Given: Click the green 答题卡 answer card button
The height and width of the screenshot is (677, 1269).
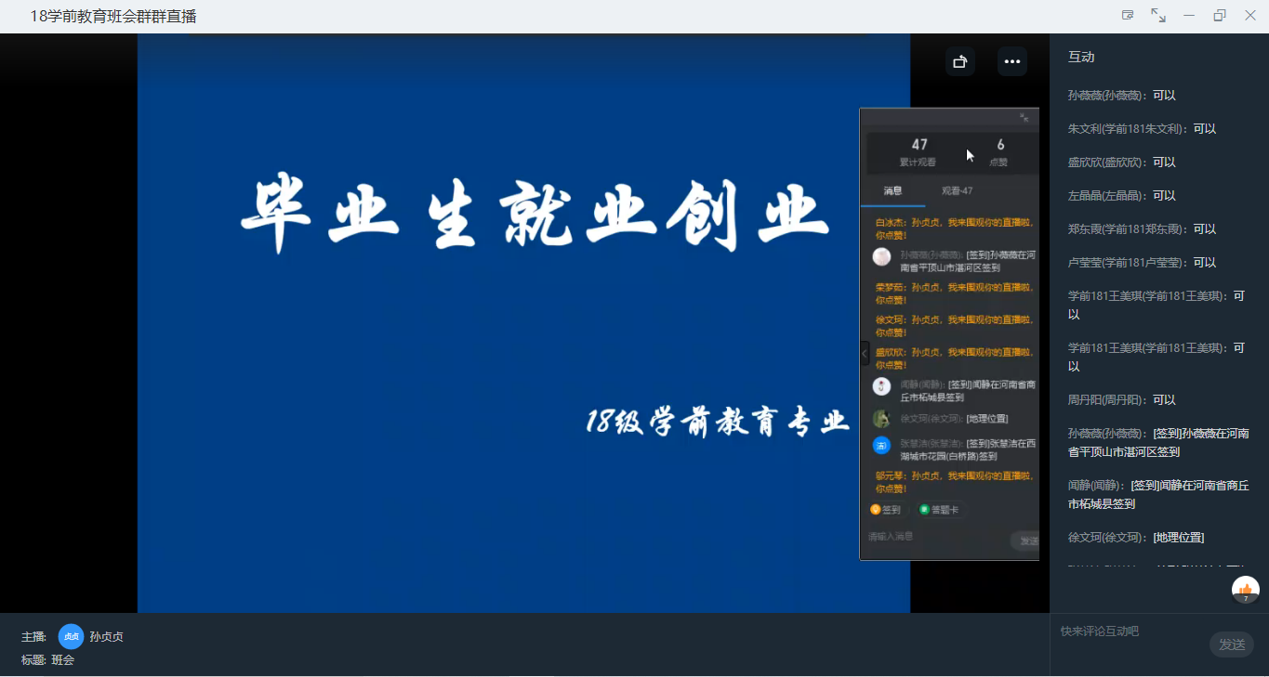Looking at the screenshot, I should click(x=938, y=510).
